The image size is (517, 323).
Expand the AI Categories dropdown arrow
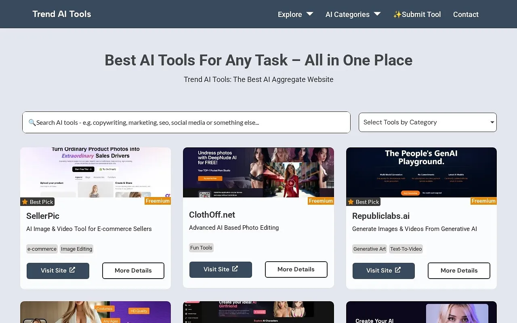pyautogui.click(x=377, y=14)
